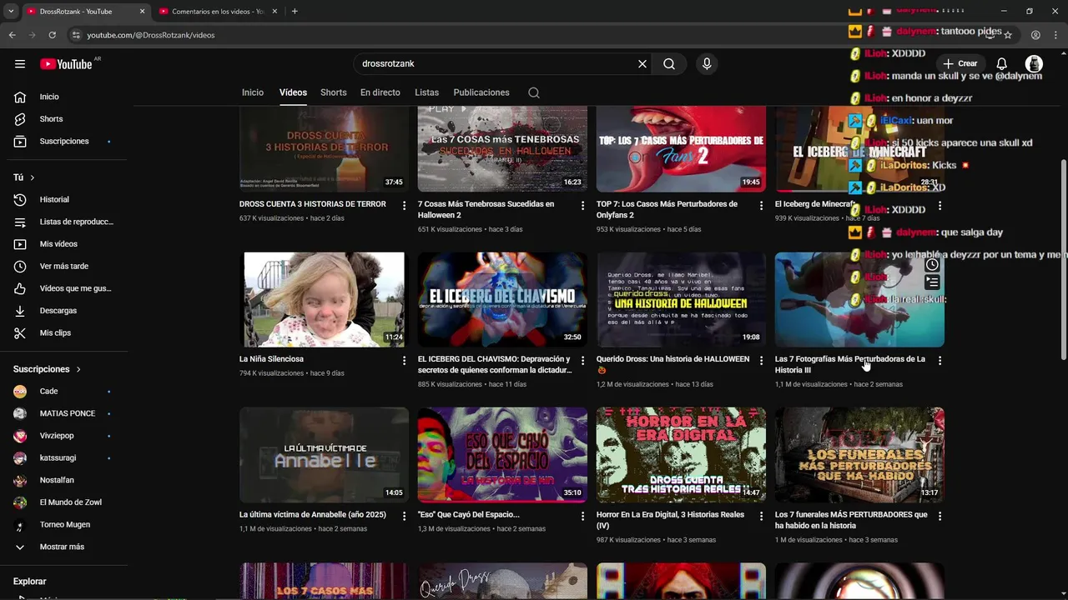The height and width of the screenshot is (600, 1068).
Task: Open options for Querido Dross HALLOWEEN video
Action: 761,361
